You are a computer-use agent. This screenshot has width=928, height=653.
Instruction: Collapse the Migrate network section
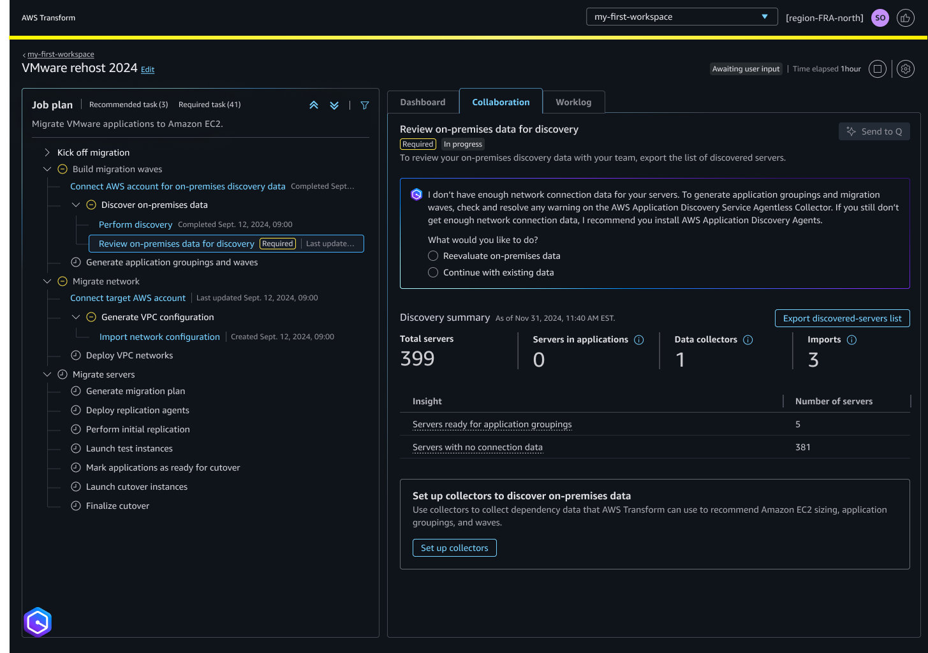coord(47,281)
